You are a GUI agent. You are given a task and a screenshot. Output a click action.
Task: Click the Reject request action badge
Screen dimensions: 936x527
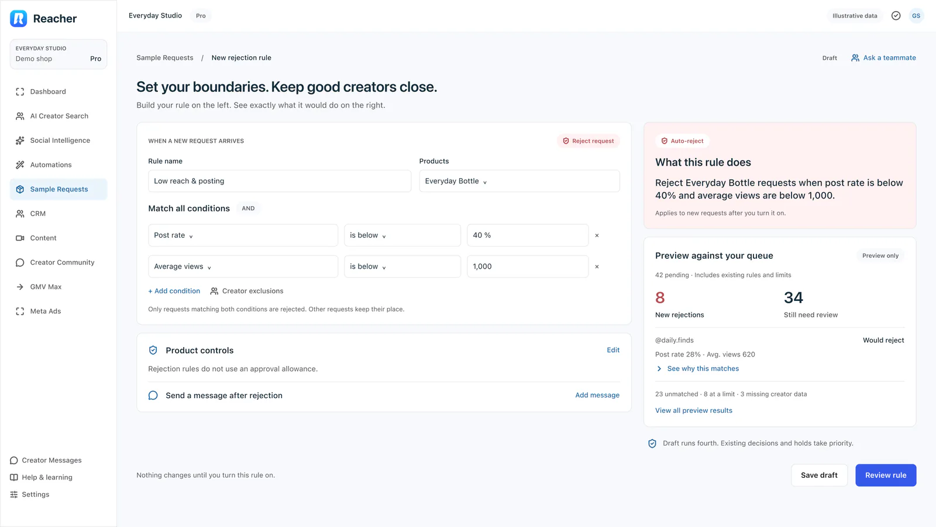point(588,141)
